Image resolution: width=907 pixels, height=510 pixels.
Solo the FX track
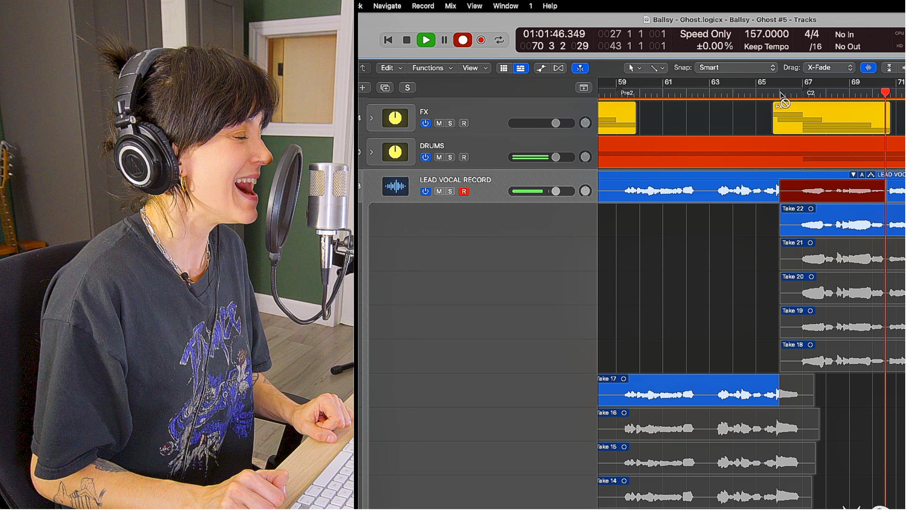(x=450, y=123)
